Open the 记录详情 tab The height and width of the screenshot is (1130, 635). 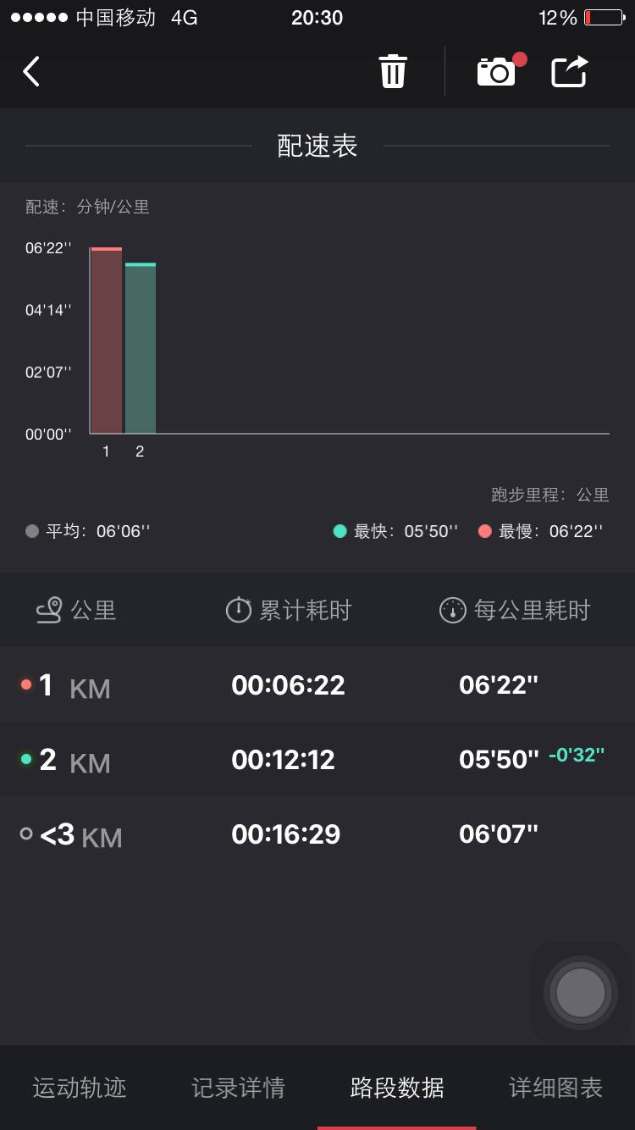[238, 1088]
